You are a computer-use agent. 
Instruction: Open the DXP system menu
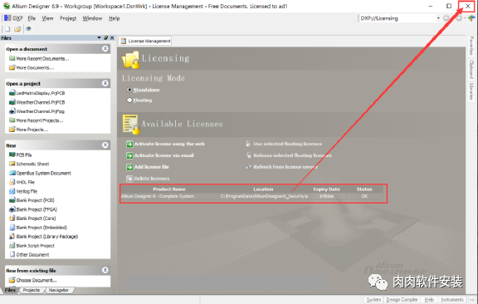pos(13,18)
